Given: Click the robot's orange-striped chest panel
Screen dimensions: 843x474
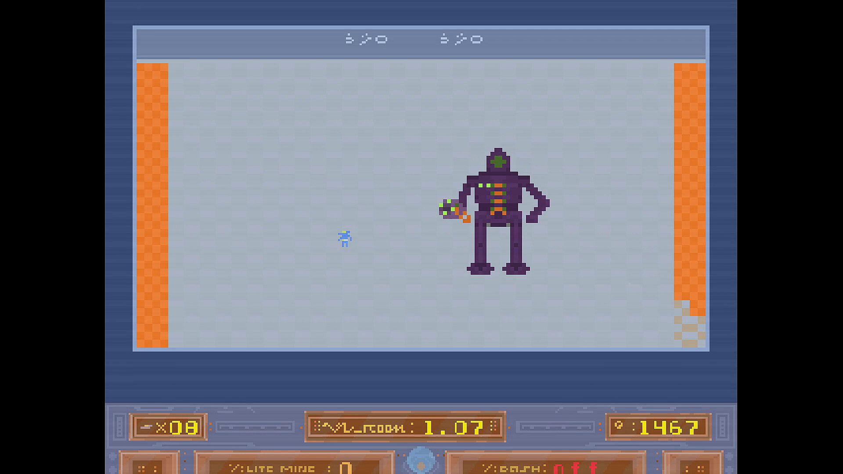Looking at the screenshot, I should tap(498, 197).
